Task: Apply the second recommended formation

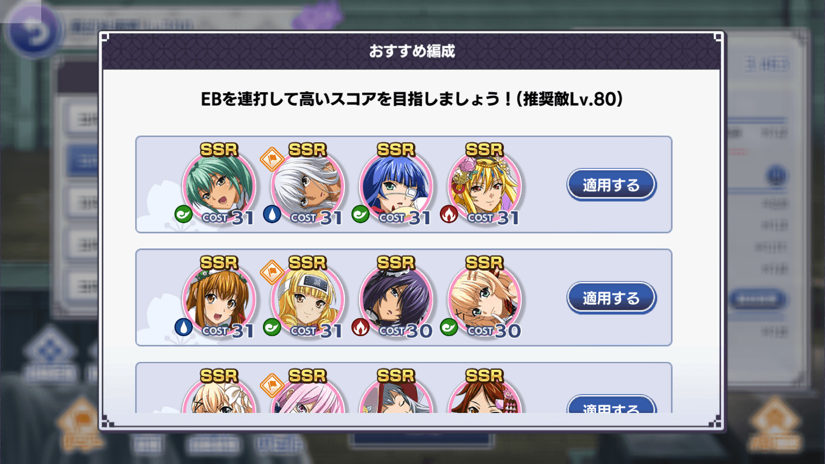Action: pos(611,298)
